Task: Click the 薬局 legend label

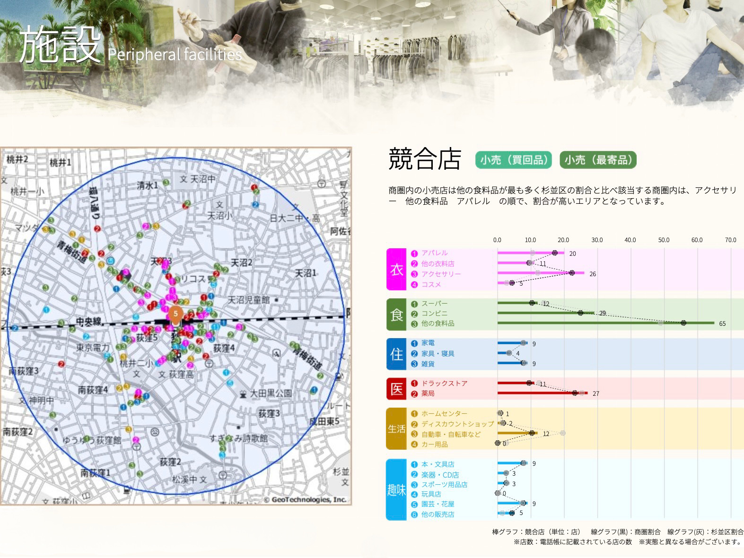Action: coord(428,393)
